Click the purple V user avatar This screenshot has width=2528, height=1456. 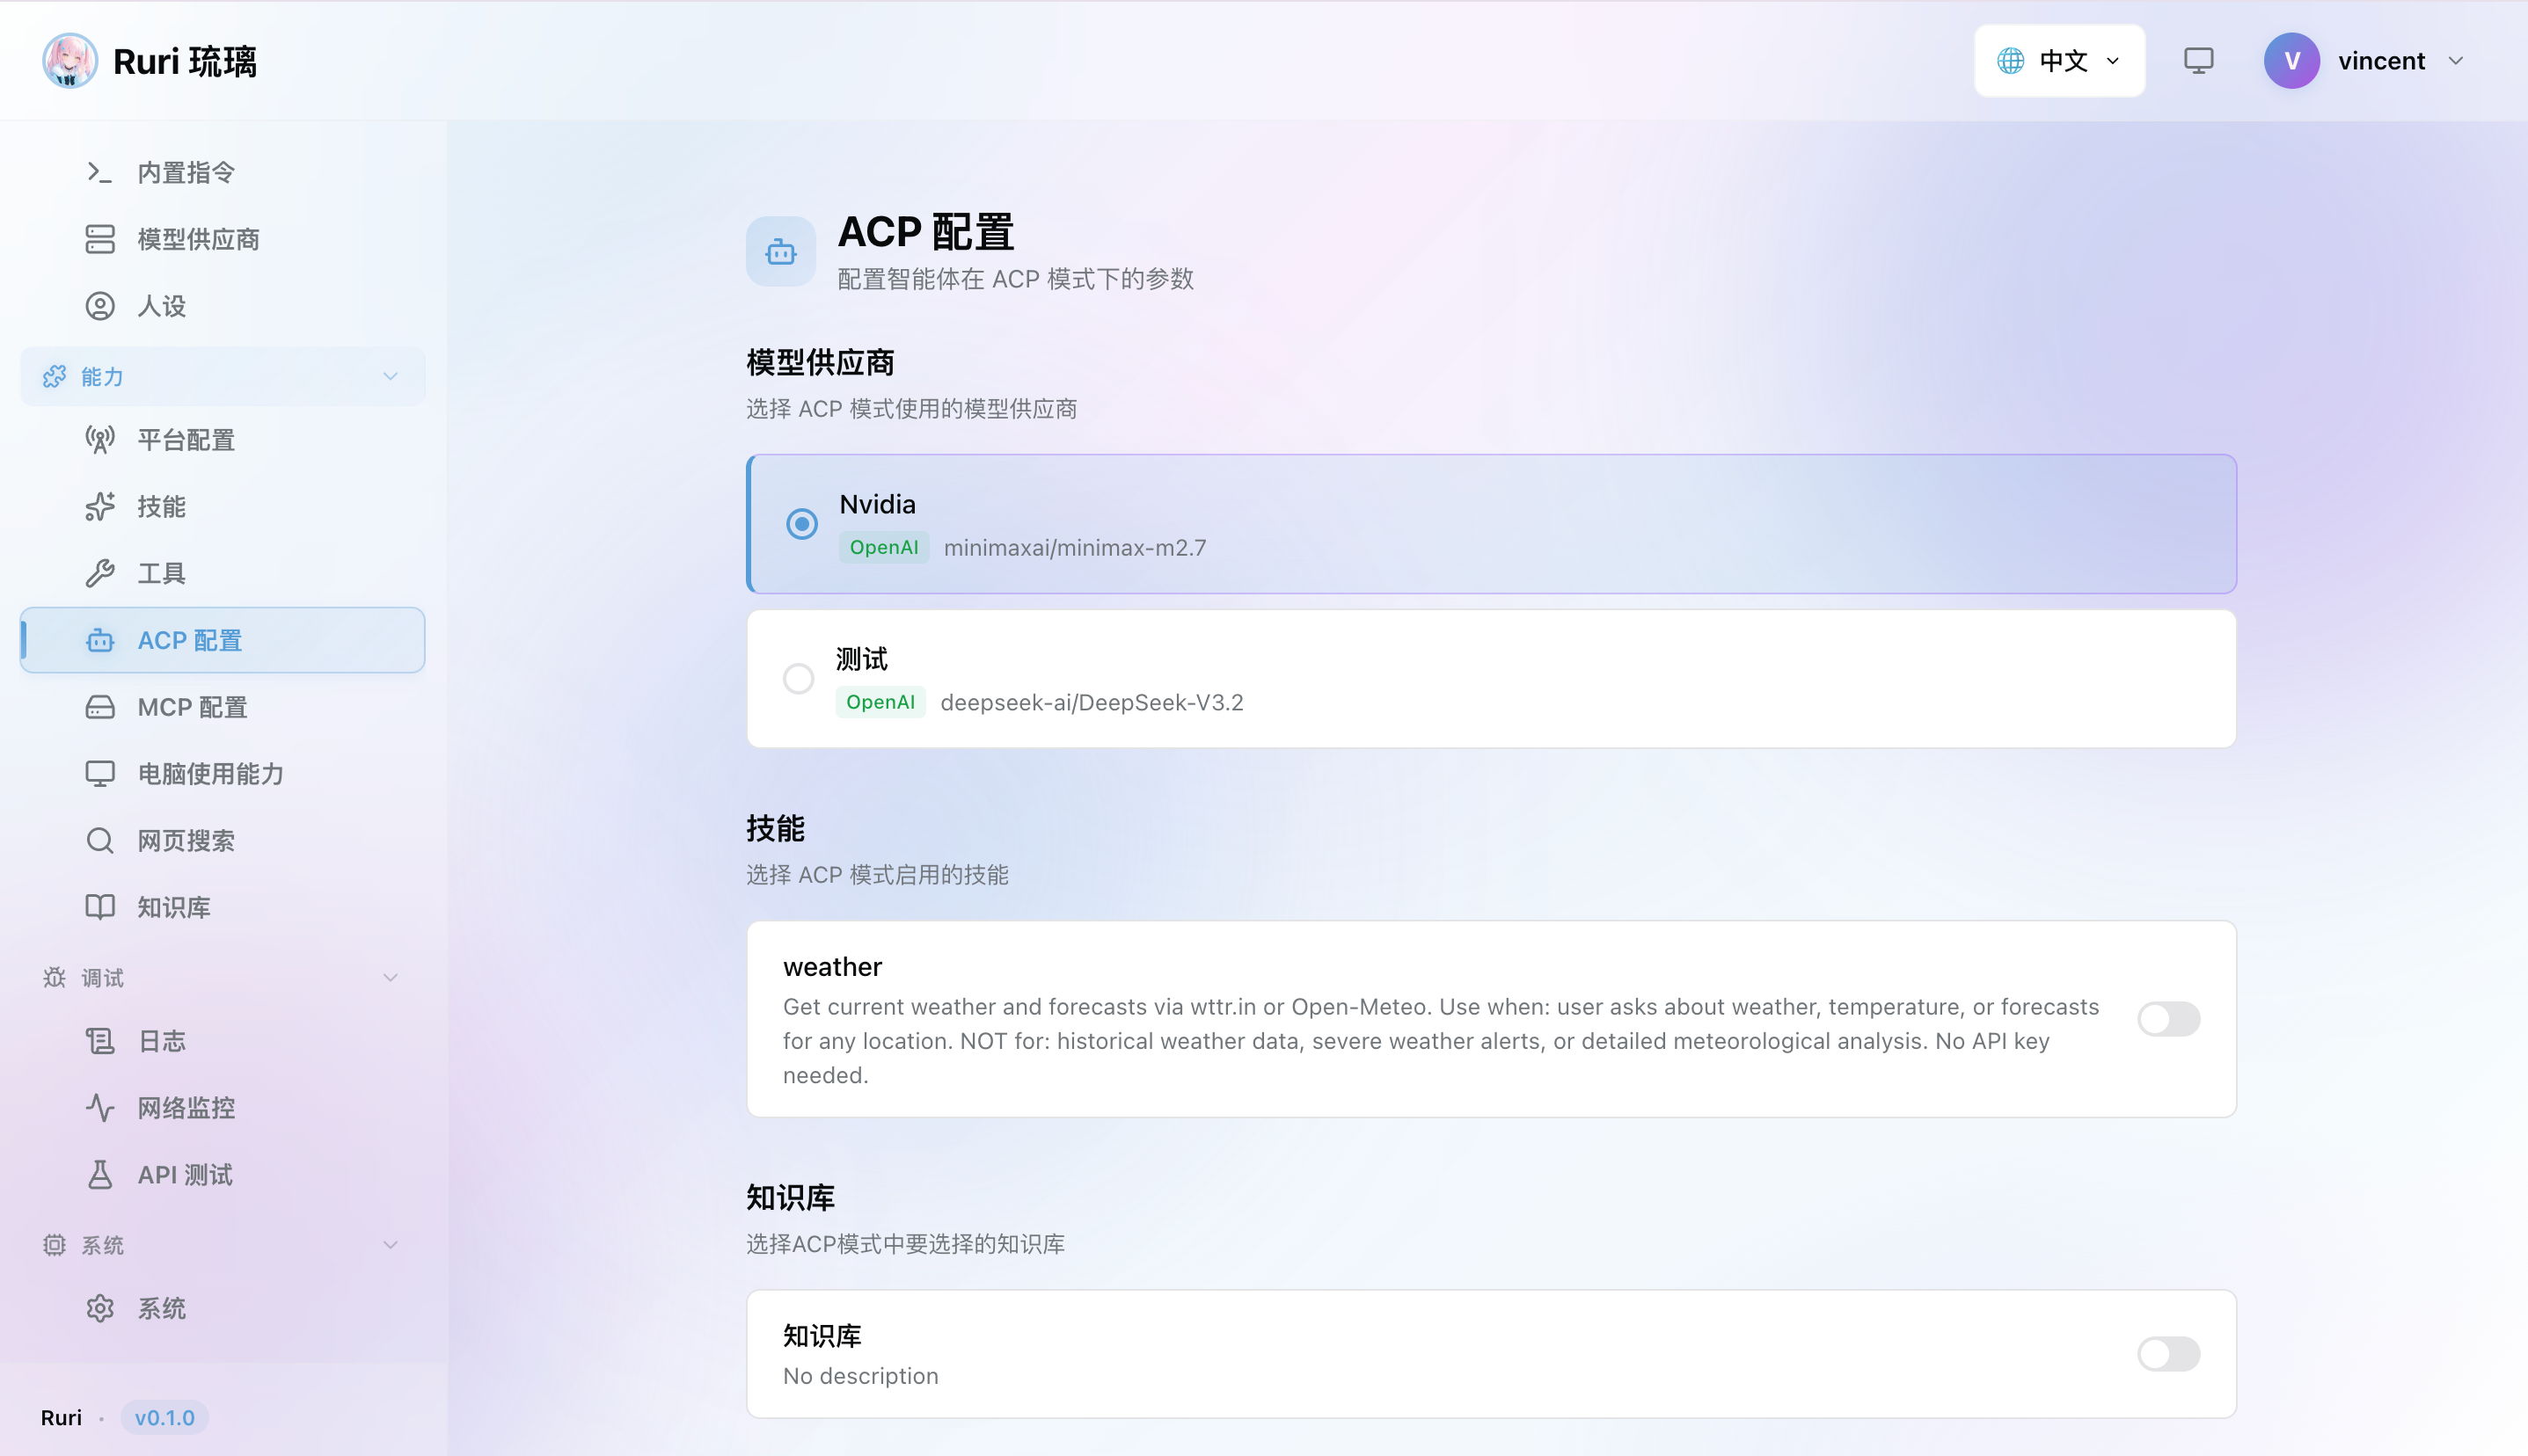point(2291,60)
